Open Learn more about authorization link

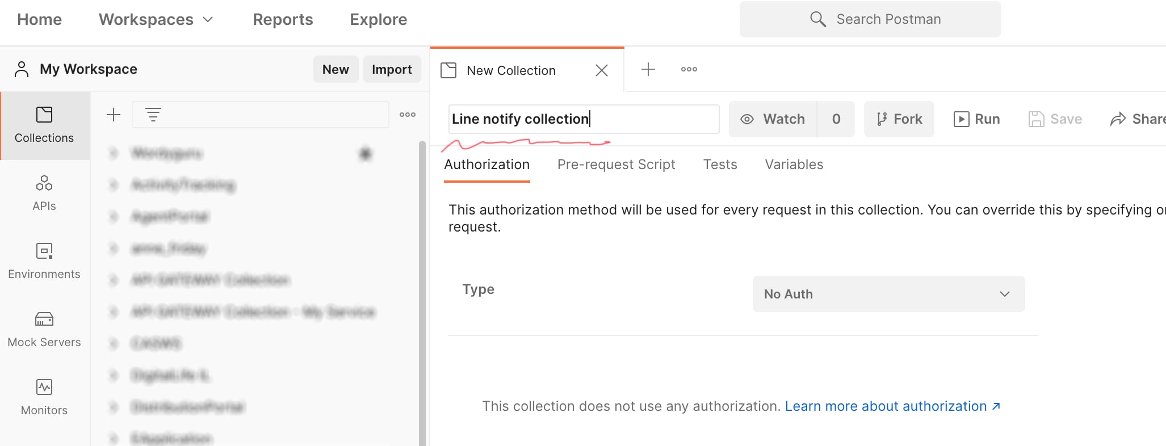[x=892, y=406]
